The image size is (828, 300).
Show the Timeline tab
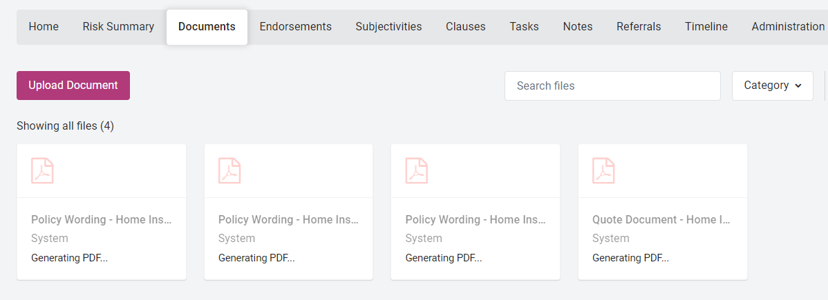point(706,27)
